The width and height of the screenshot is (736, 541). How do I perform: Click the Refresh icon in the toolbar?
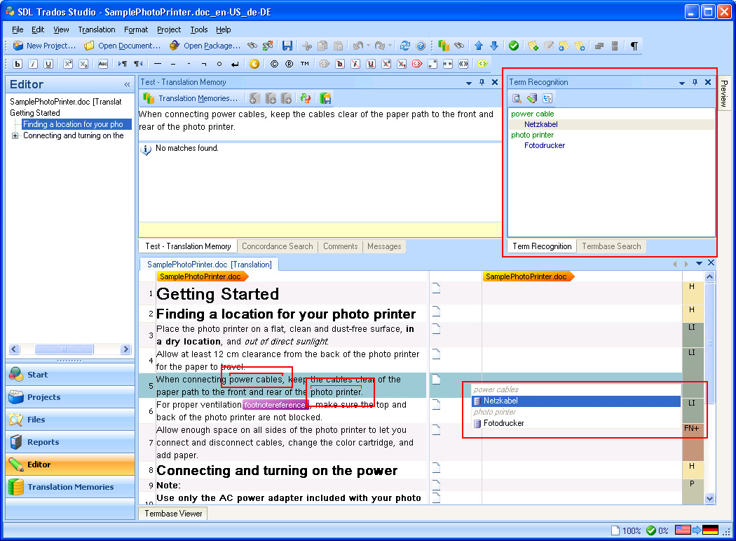[404, 46]
